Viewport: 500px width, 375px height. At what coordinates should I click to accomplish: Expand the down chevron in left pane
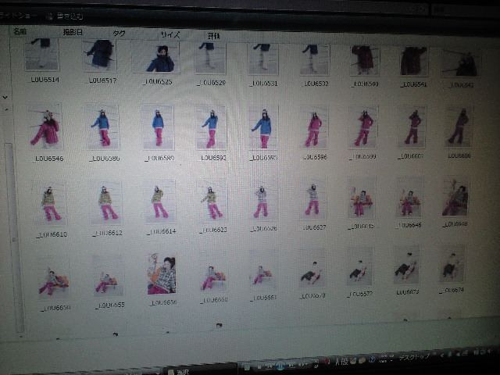tap(5, 97)
